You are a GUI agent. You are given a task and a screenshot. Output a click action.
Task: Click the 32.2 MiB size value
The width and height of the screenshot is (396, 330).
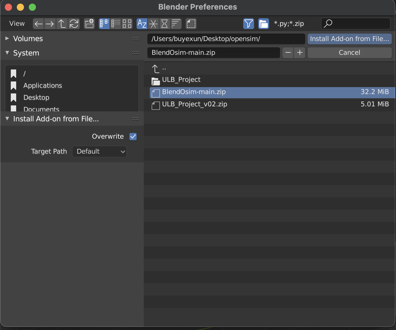pyautogui.click(x=375, y=92)
